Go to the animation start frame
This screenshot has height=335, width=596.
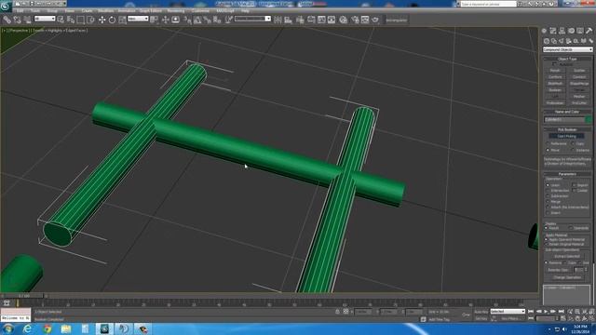531,312
